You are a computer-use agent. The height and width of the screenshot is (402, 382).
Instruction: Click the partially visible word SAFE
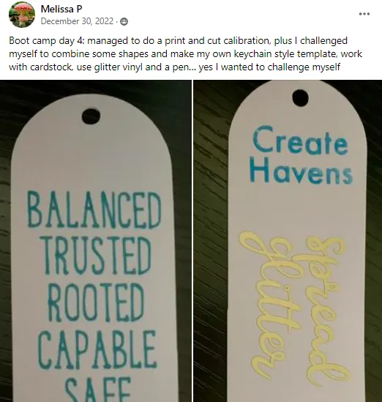coord(98,389)
